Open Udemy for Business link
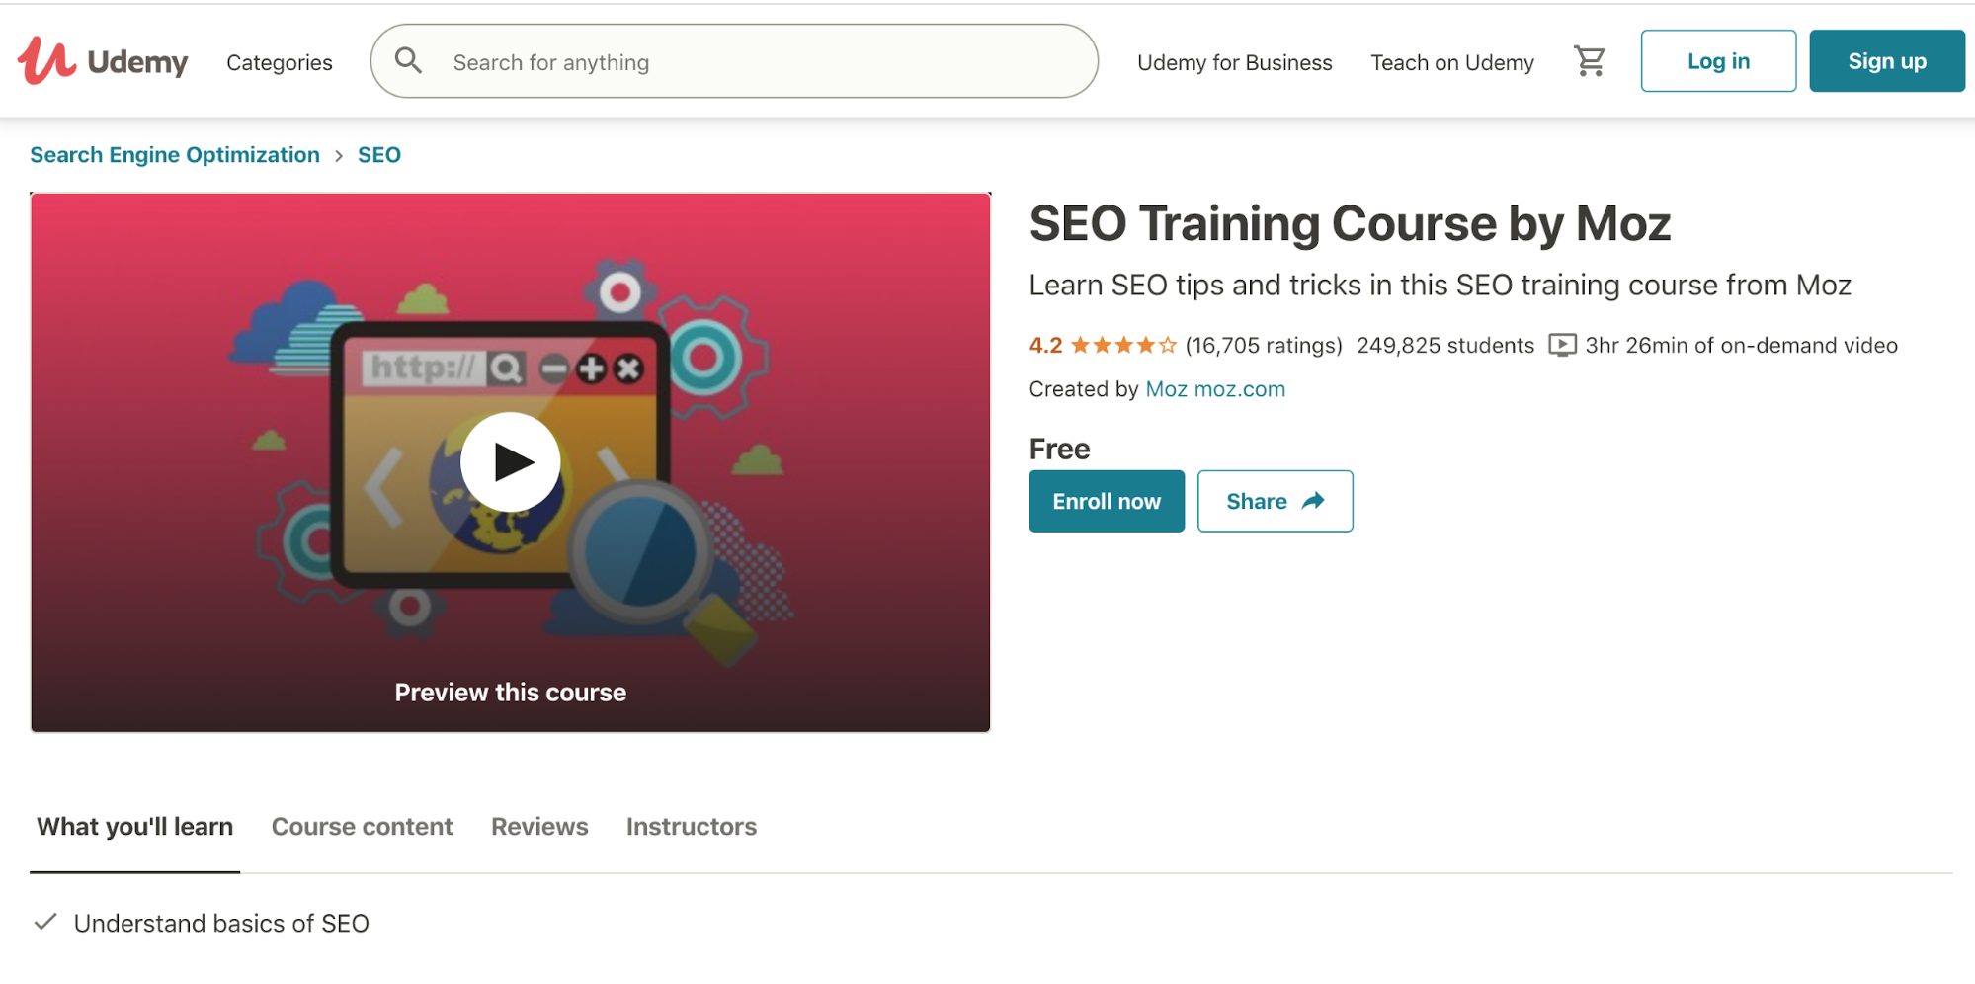 click(x=1234, y=62)
